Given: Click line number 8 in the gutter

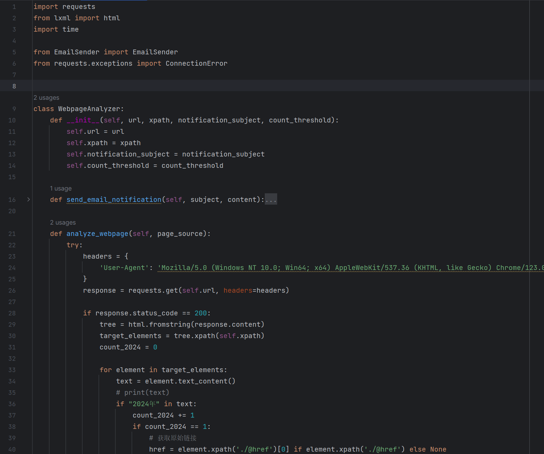Looking at the screenshot, I should click(x=14, y=86).
